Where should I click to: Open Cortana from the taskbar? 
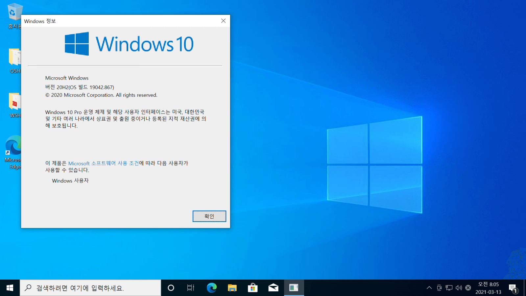pyautogui.click(x=171, y=288)
